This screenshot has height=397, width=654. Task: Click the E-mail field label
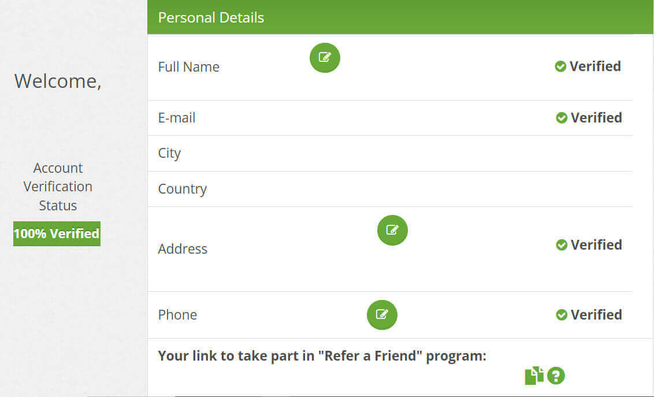(x=177, y=118)
